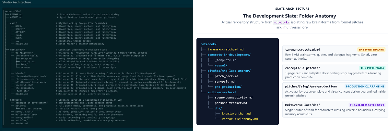The width and height of the screenshot is (389, 131).
Task: Click the "the-expansion/" folder
Action: [x=25, y=88]
